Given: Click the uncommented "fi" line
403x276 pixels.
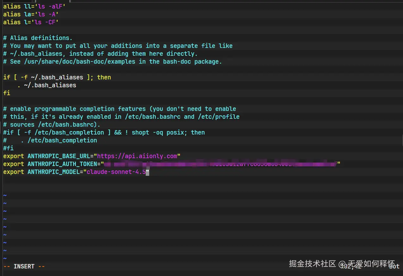Looking at the screenshot, I should click(7, 93).
